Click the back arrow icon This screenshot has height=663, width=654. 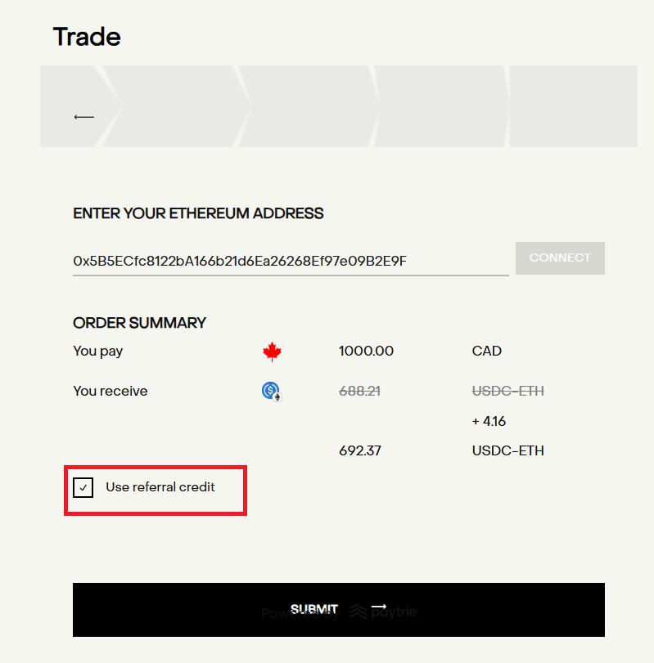(x=83, y=117)
